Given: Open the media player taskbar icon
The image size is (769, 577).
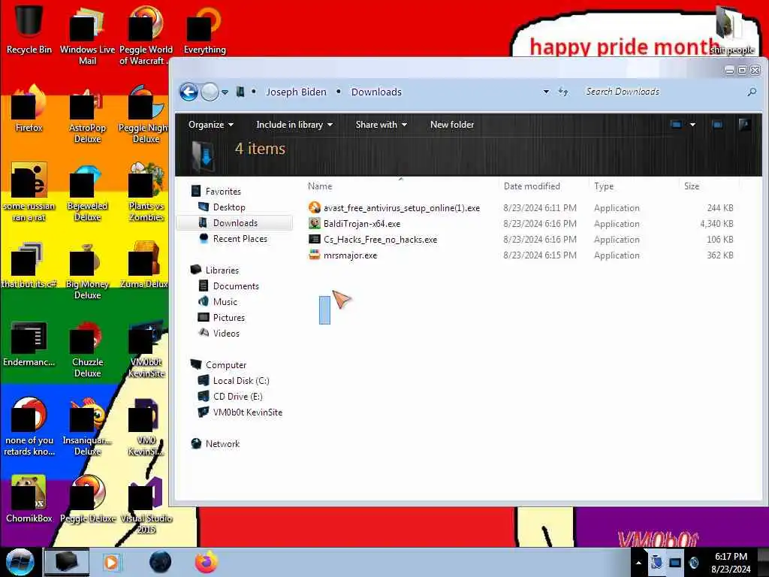Looking at the screenshot, I should tap(112, 562).
